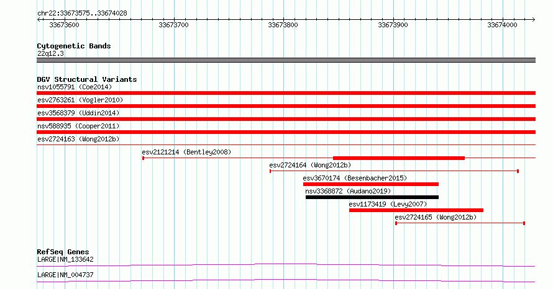
Task: Click the DGV Structural Variants track title
Action: pyautogui.click(x=87, y=79)
